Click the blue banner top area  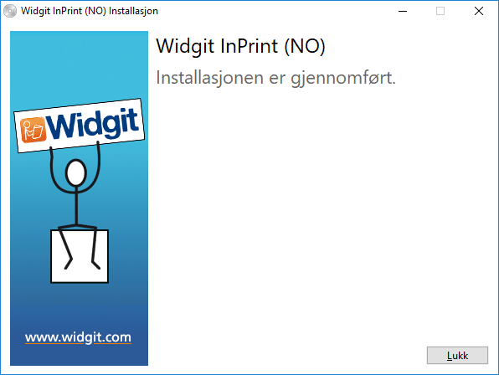click(x=79, y=64)
